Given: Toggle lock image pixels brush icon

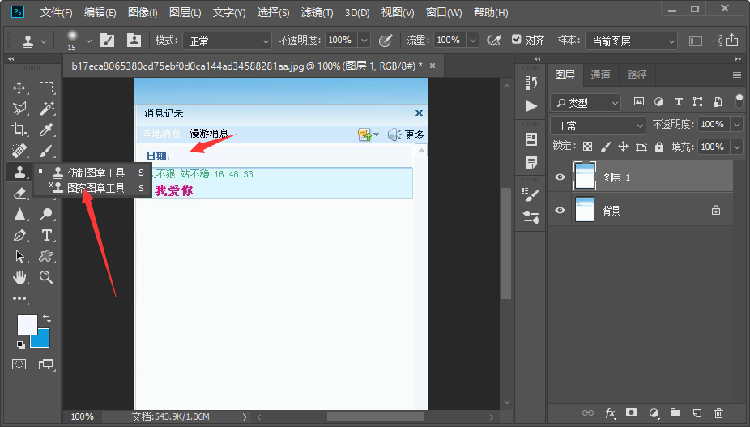Looking at the screenshot, I should point(605,147).
